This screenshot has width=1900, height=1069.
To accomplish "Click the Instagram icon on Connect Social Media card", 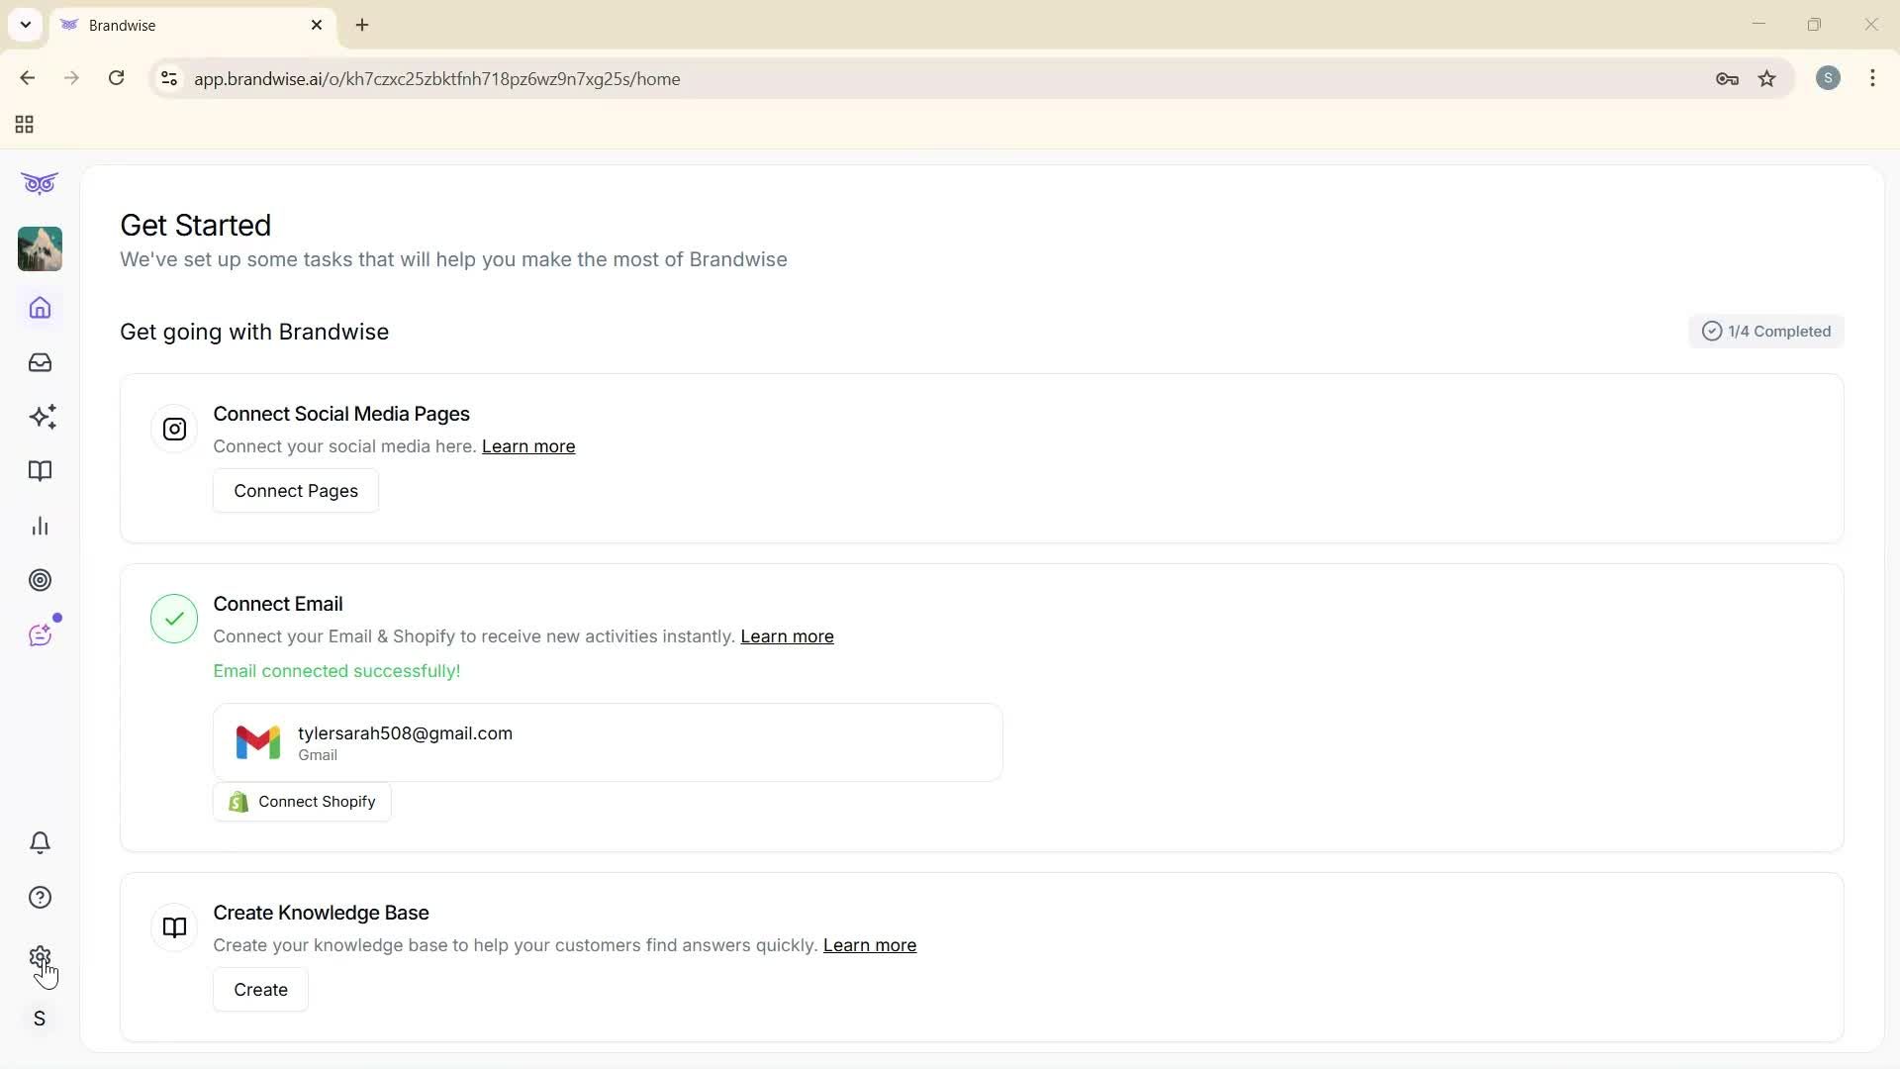I will [174, 429].
